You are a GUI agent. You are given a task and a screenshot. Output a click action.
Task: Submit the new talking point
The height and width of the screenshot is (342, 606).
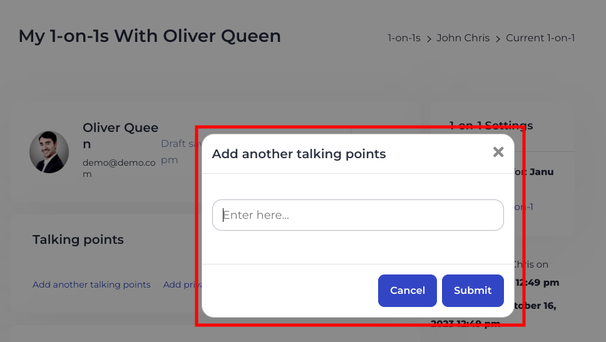point(473,291)
